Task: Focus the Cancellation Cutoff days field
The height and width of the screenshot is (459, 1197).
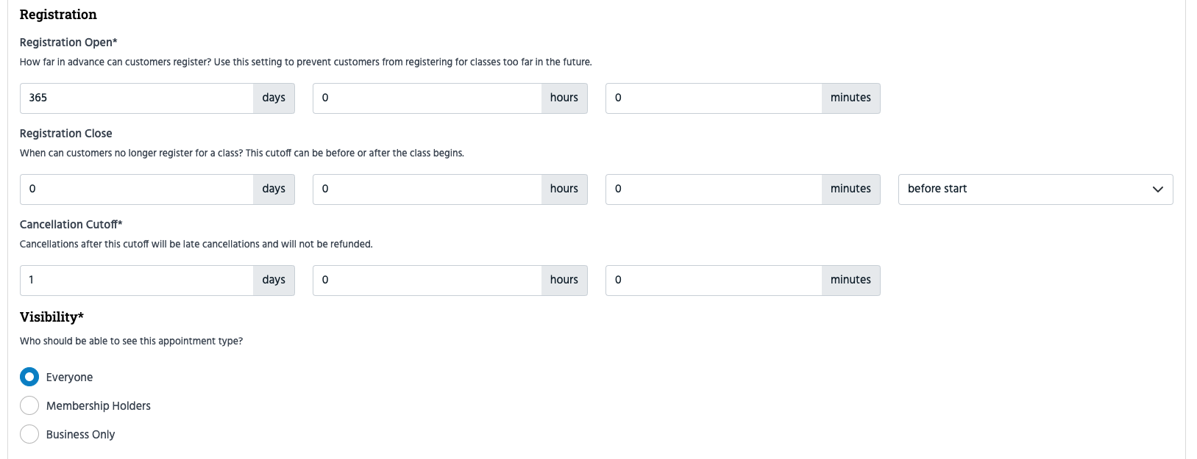Action: pyautogui.click(x=137, y=280)
